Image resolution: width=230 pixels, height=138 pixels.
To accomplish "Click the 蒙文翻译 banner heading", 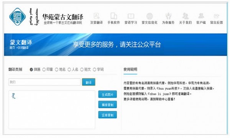I will pyautogui.click(x=21, y=43).
